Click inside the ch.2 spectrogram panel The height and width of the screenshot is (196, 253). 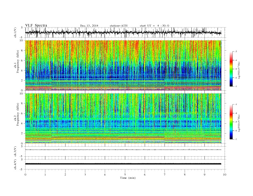[x=123, y=118]
